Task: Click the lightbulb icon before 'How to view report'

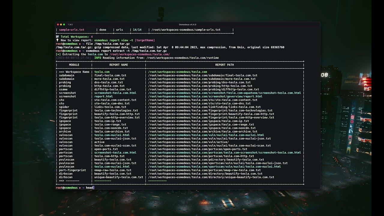Action: click(x=57, y=40)
